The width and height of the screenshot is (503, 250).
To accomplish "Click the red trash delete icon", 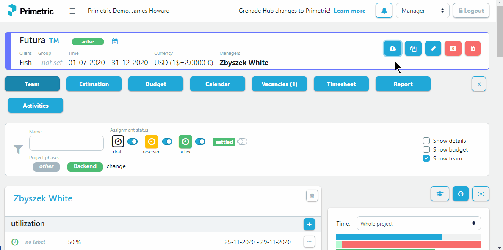I will [473, 49].
